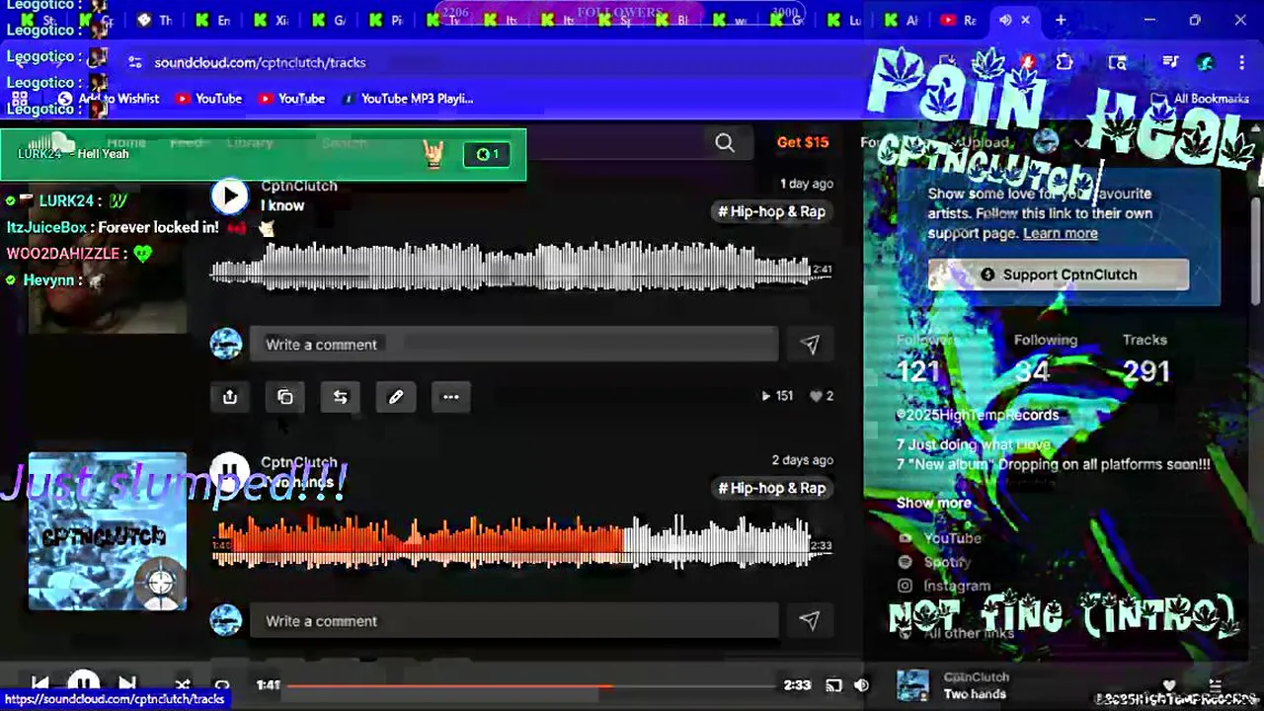Mute volume icon in player bar
The height and width of the screenshot is (711, 1264).
[x=862, y=685]
